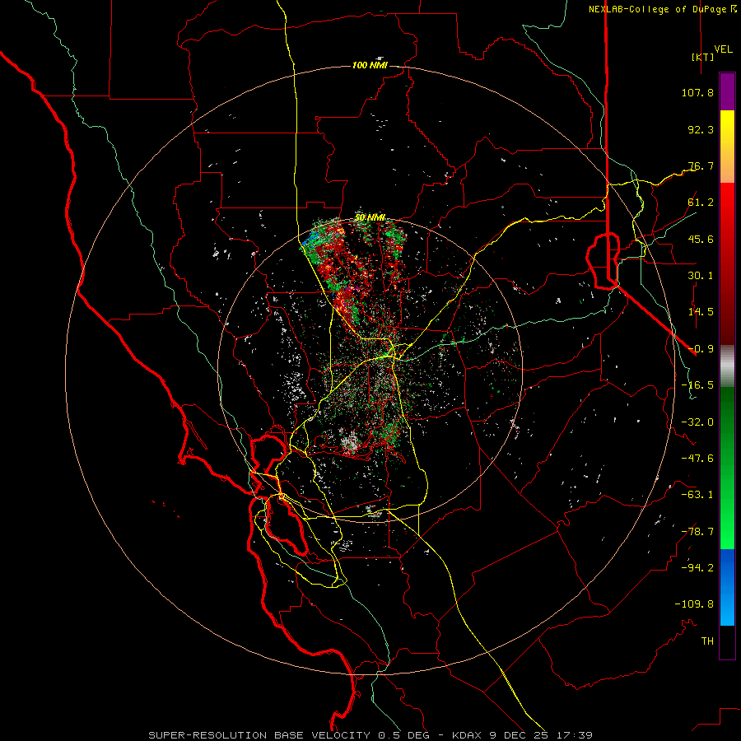Image resolution: width=741 pixels, height=741 pixels.
Task: Click the -109.8 legend value
Action: click(x=694, y=604)
